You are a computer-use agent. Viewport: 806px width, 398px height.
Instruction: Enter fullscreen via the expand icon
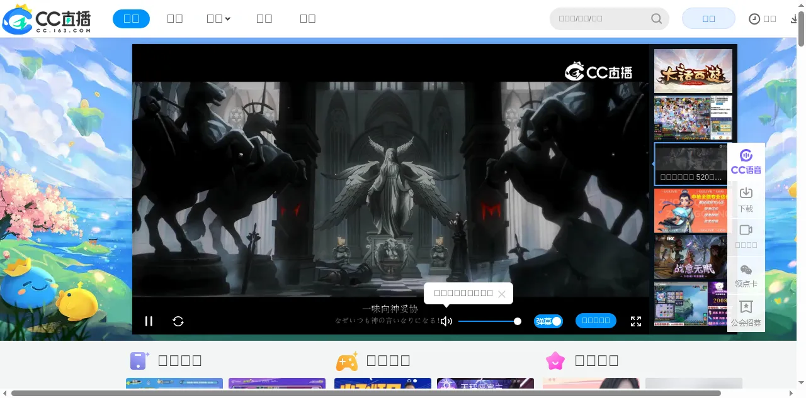pos(636,321)
